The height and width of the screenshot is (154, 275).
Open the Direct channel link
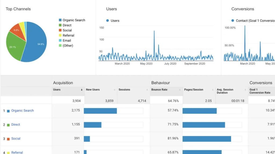[16, 125]
